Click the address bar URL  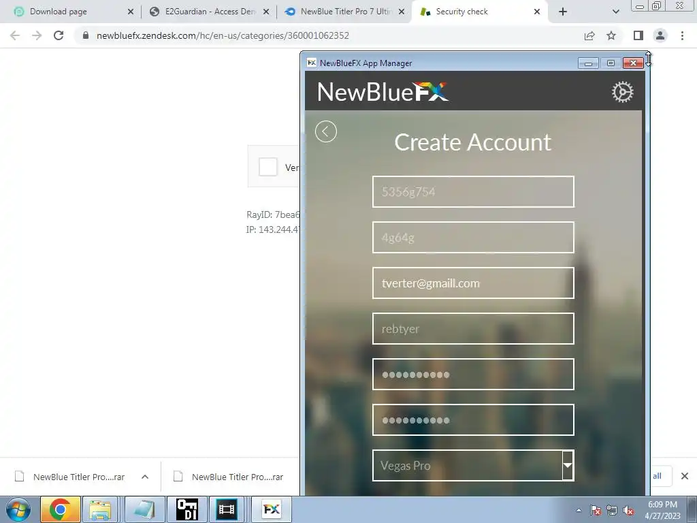coord(223,35)
